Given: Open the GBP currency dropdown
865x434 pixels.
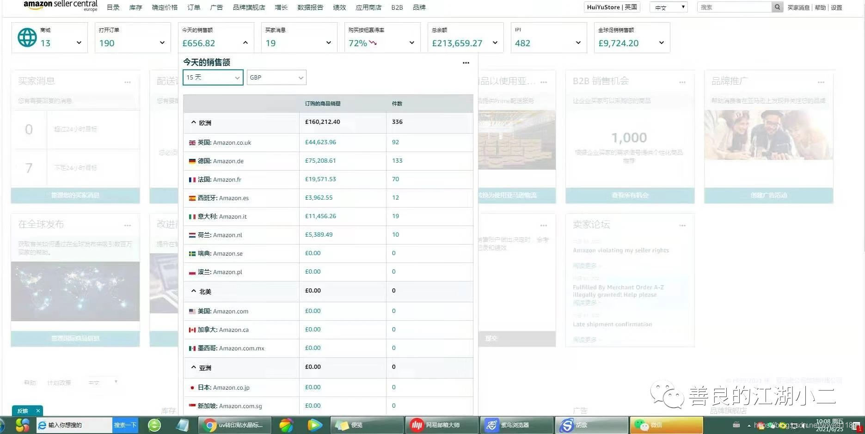Looking at the screenshot, I should pyautogui.click(x=276, y=78).
